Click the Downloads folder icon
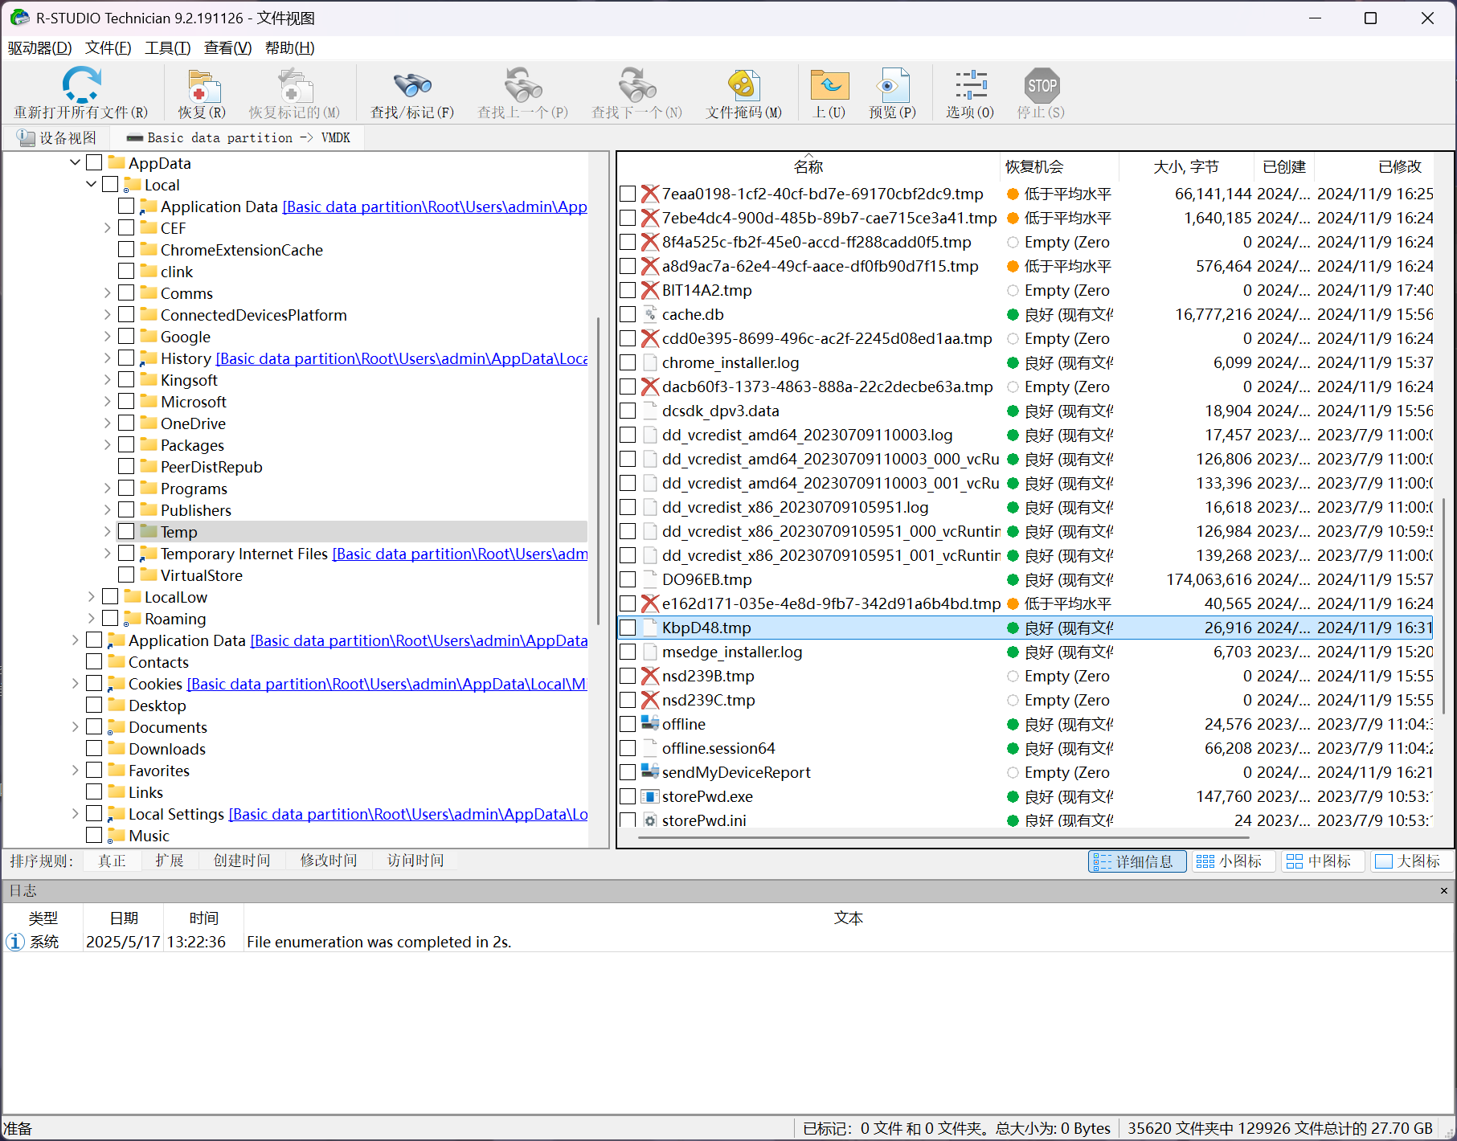1457x1141 pixels. click(117, 748)
